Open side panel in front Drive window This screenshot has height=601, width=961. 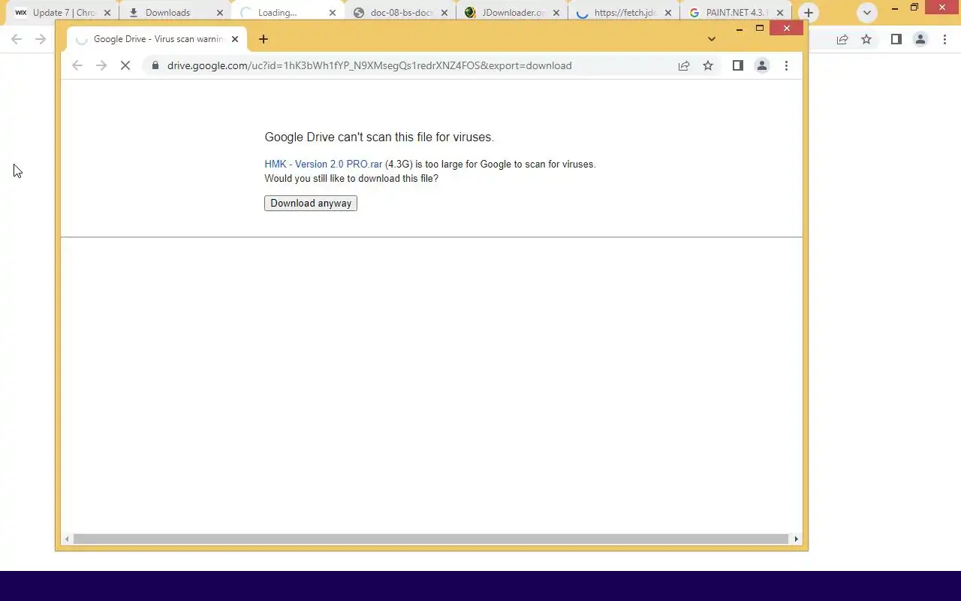(x=738, y=65)
